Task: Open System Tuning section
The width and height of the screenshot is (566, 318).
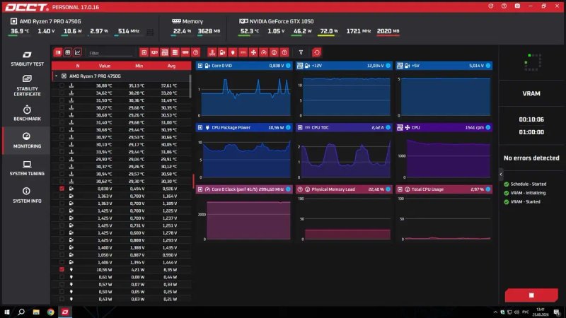Action: click(x=27, y=168)
